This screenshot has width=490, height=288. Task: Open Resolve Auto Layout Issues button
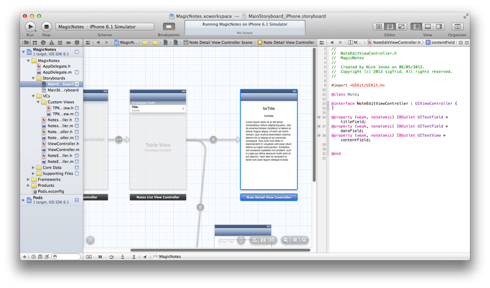[x=272, y=240]
